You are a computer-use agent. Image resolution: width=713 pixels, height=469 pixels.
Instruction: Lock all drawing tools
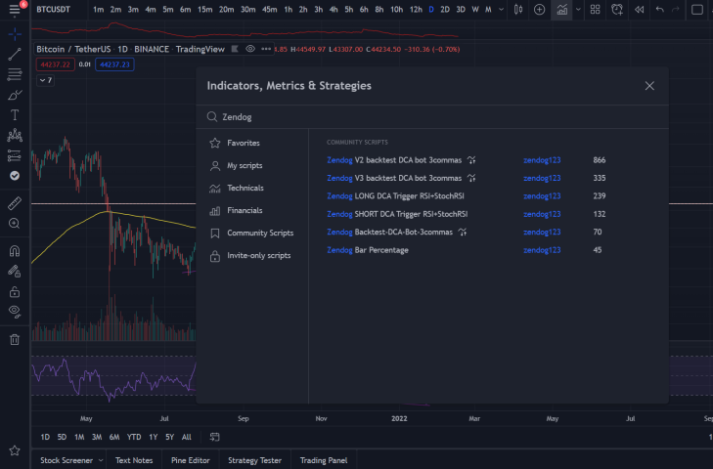point(15,292)
